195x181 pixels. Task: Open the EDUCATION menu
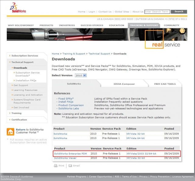[x=117, y=25]
